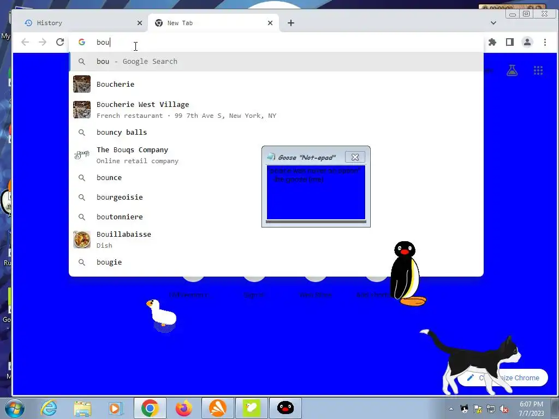Viewport: 559px width, 419px height.
Task: Select 'bou - Google Search' suggestion
Action: coord(276,61)
